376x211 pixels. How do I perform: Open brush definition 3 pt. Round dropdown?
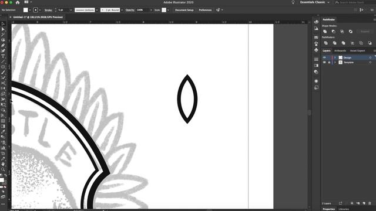click(122, 10)
